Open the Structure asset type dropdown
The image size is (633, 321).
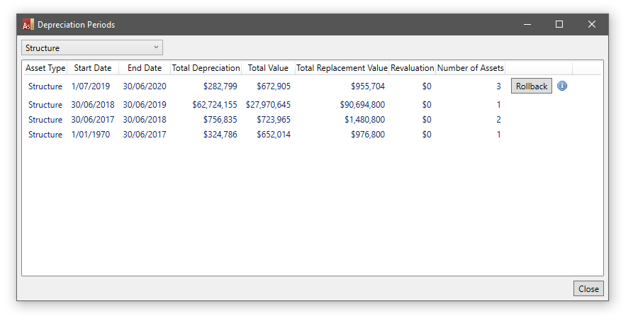(x=92, y=48)
